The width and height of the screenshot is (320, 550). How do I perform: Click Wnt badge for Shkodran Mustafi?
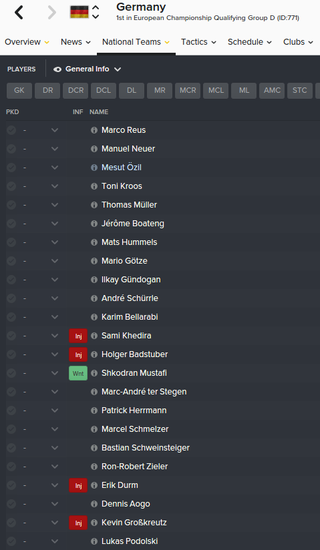[x=78, y=373]
